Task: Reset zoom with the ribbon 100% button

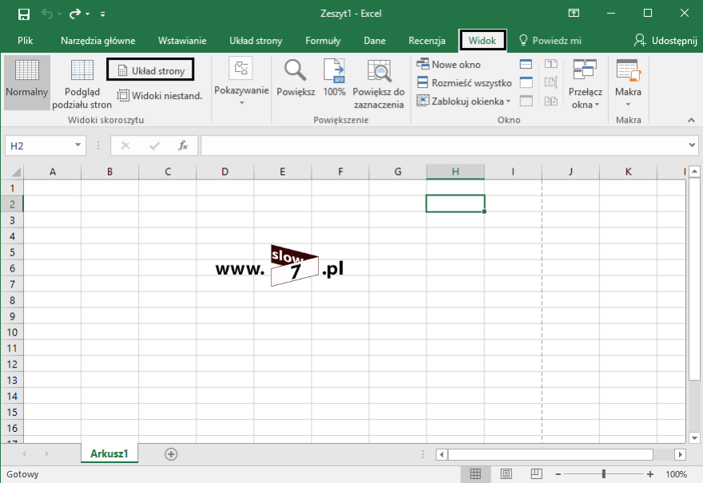Action: tap(335, 78)
